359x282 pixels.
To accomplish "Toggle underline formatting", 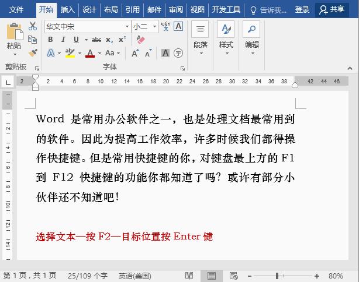I will [x=76, y=40].
